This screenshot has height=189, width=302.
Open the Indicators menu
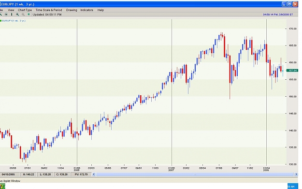tap(86, 10)
